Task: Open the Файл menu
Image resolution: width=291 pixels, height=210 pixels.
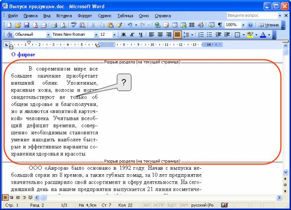Action: click(x=13, y=16)
